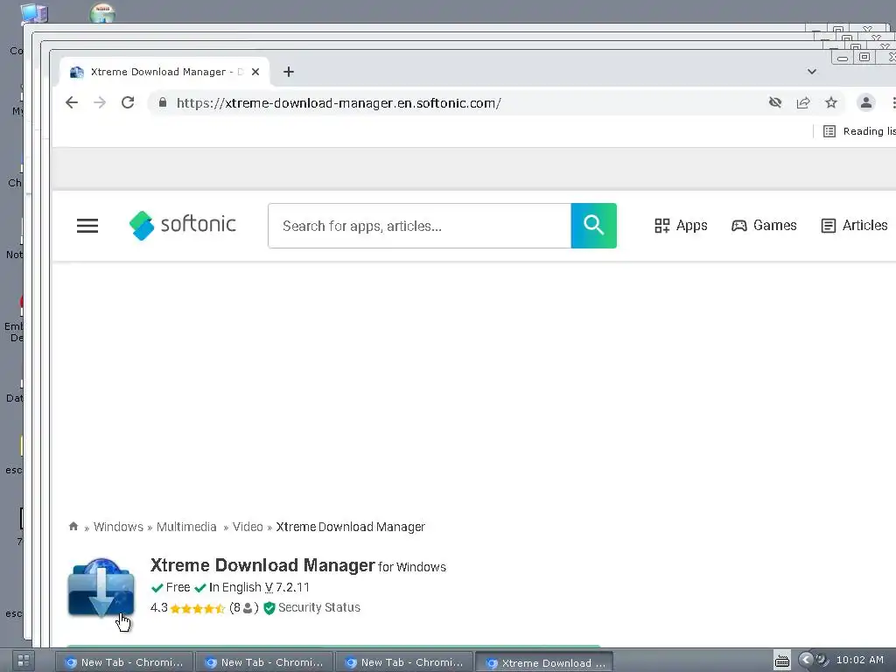Viewport: 896px width, 672px height.
Task: Open the Softonic hamburger menu
Action: pyautogui.click(x=87, y=226)
